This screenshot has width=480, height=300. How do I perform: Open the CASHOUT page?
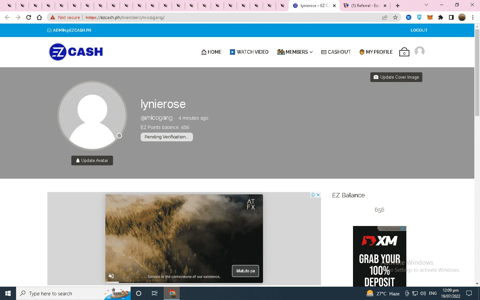(336, 52)
